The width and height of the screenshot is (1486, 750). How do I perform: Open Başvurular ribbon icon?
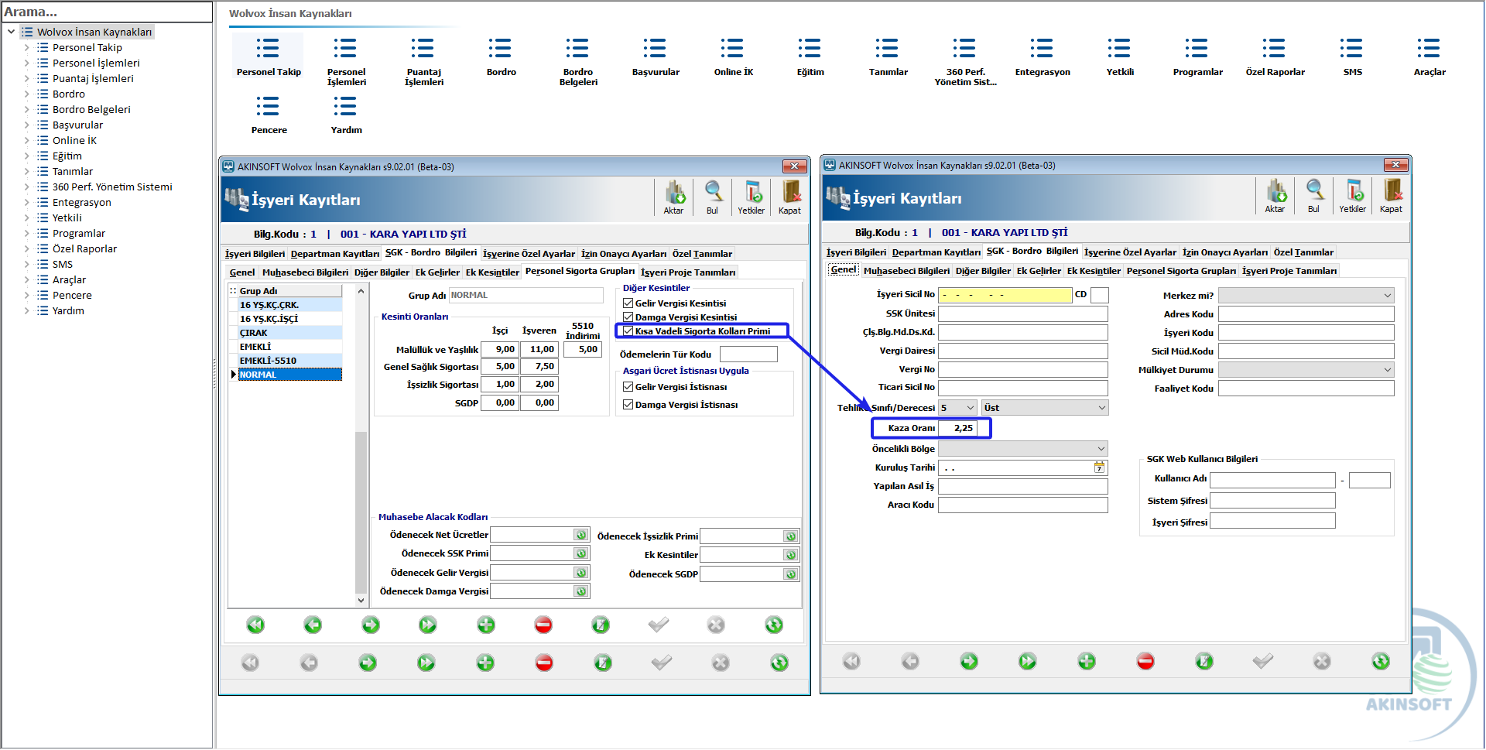(656, 57)
